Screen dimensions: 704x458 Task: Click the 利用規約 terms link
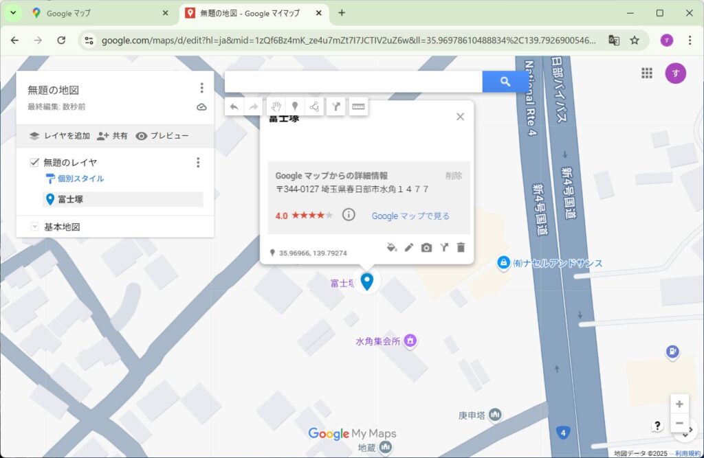pyautogui.click(x=687, y=453)
